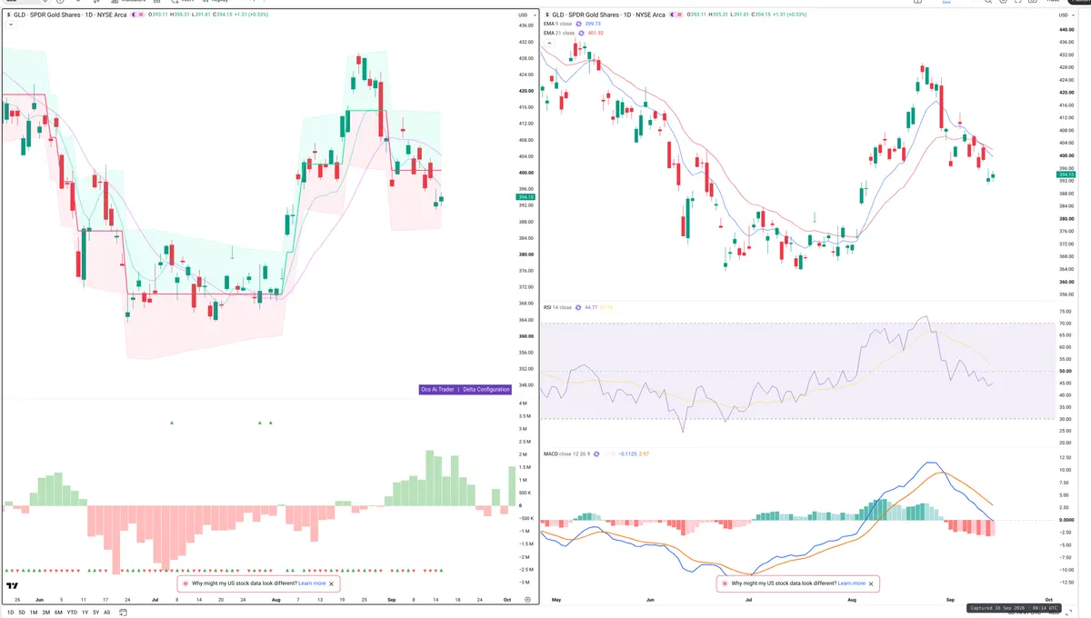1091x618 pixels.
Task: Click the 50.00 level on RSI axis
Action: (x=1066, y=371)
